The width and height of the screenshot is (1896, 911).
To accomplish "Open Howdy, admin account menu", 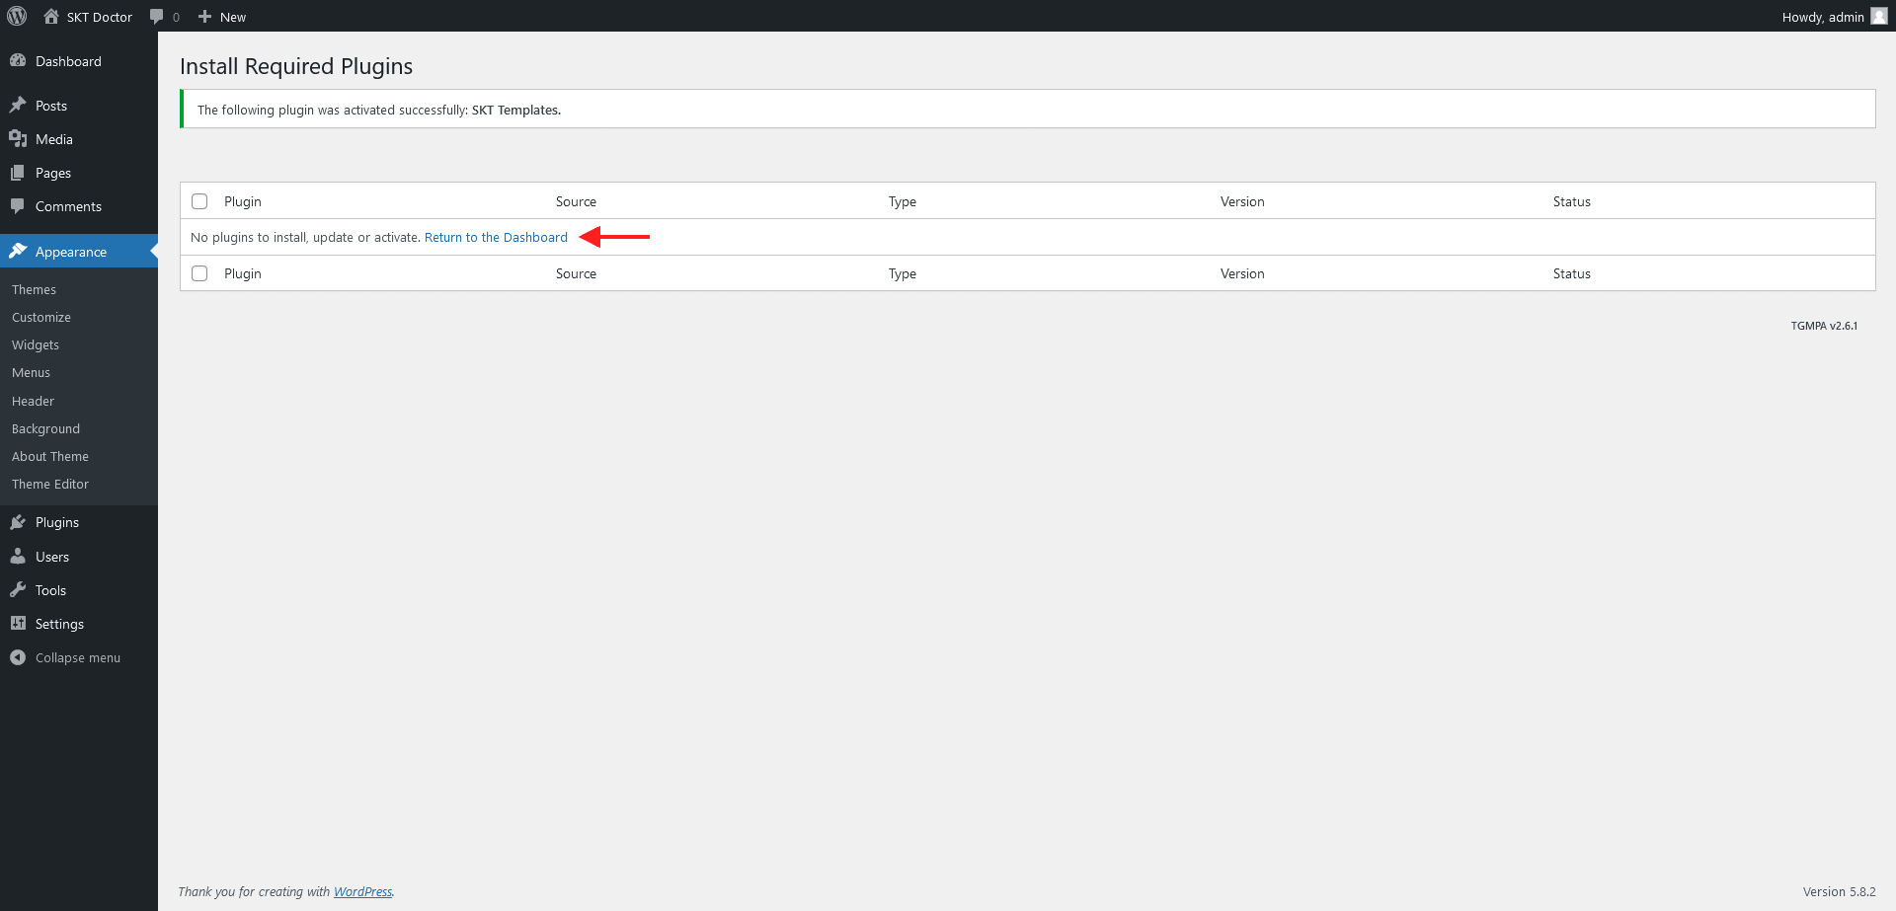I will [1822, 17].
